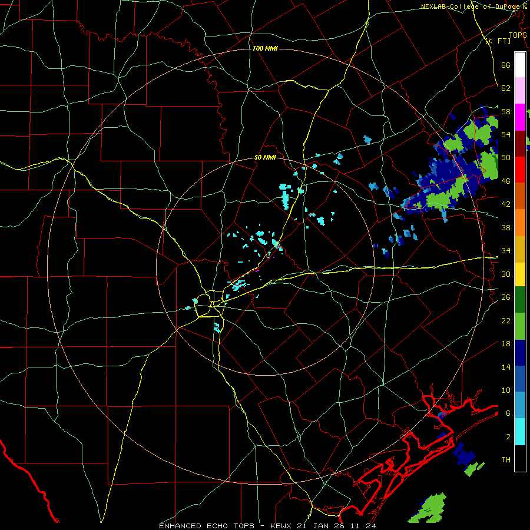530x530 pixels.
Task: Click the '30' legend value
Action: (x=506, y=274)
